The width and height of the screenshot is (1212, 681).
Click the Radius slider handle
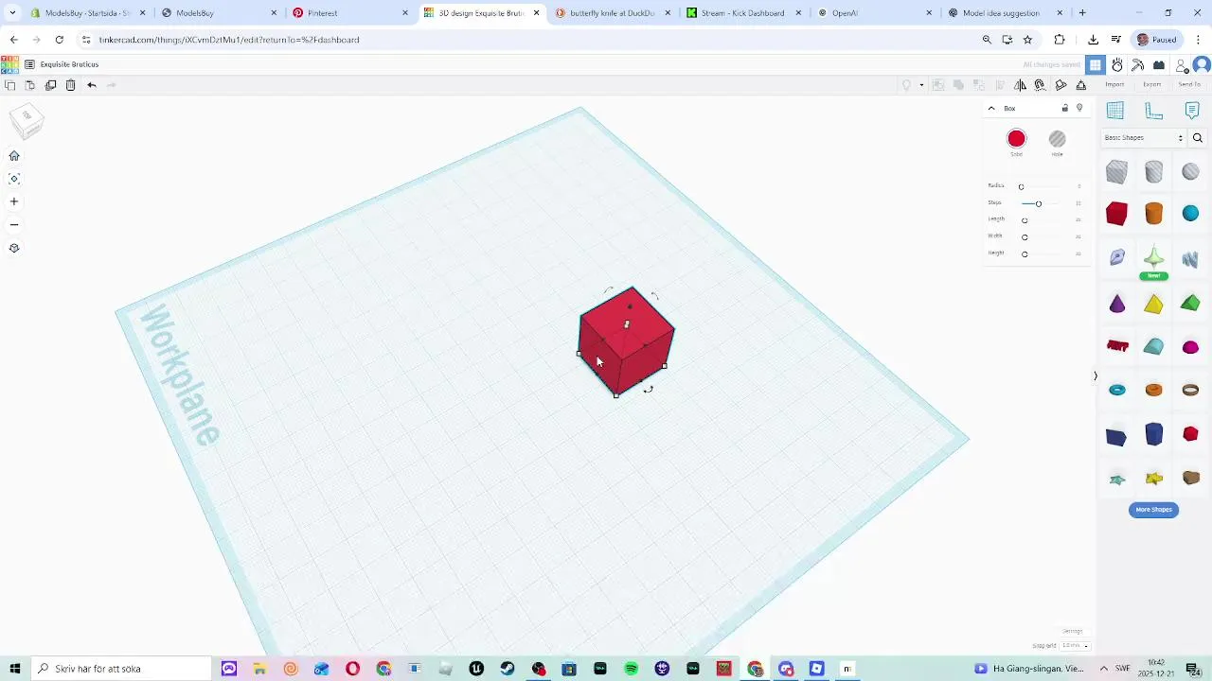coord(1021,186)
